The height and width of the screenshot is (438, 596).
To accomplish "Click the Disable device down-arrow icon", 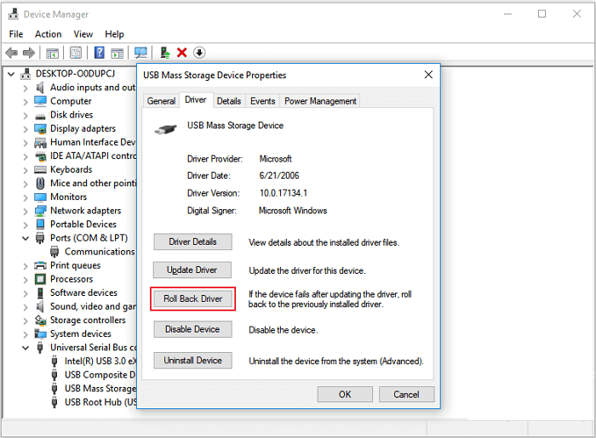I will 199,53.
